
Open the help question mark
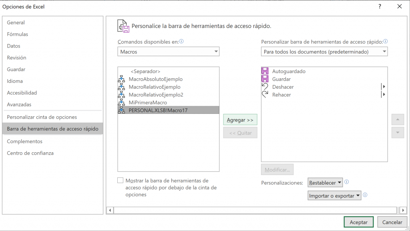[x=380, y=6]
